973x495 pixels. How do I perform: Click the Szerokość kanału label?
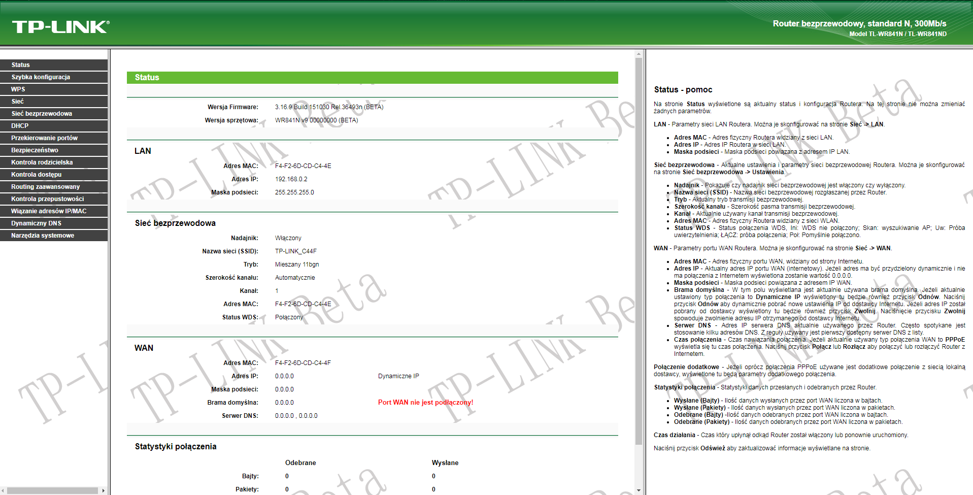(231, 278)
